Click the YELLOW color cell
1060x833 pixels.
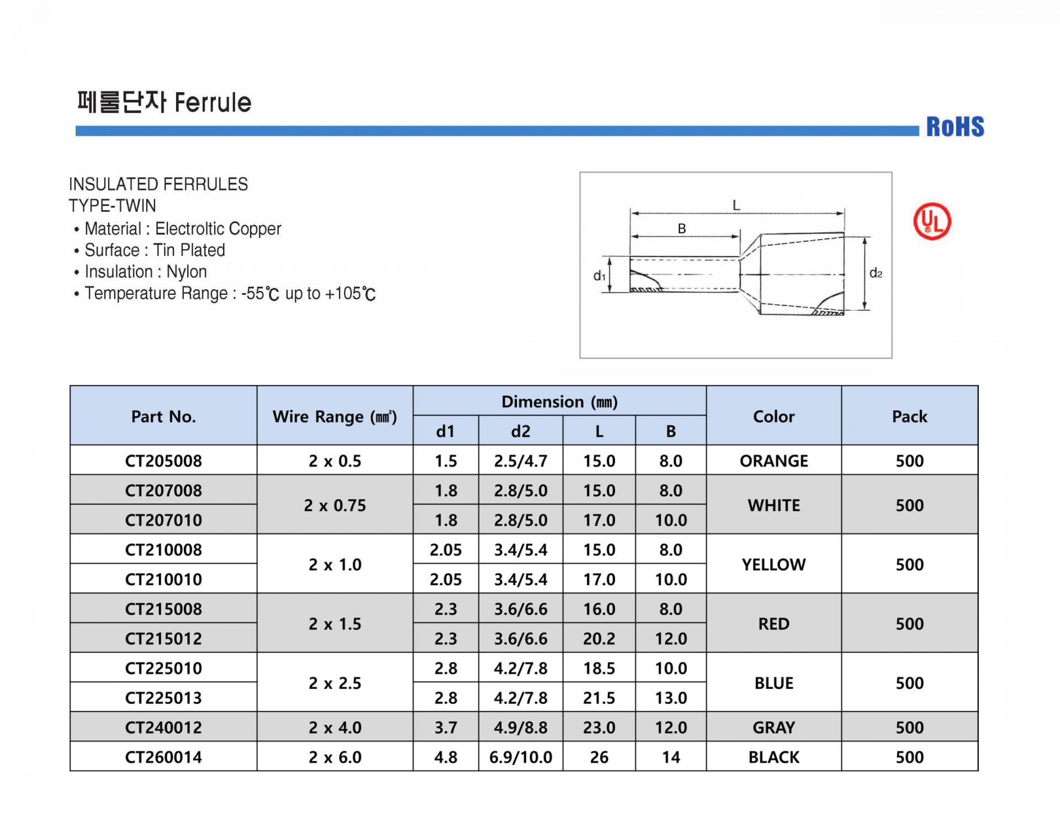click(774, 564)
